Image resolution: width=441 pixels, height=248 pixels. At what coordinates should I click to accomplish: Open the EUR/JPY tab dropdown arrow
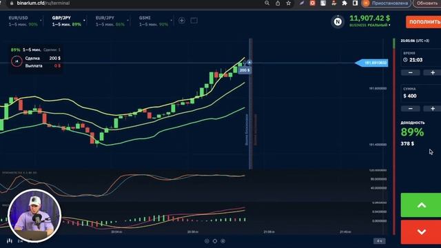pos(127,21)
